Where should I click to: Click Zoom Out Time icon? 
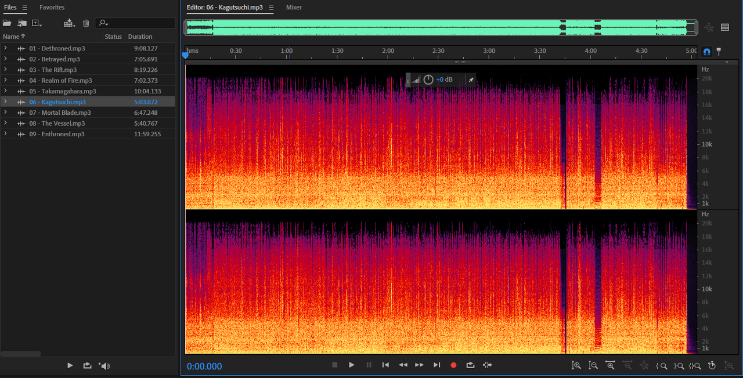point(627,365)
